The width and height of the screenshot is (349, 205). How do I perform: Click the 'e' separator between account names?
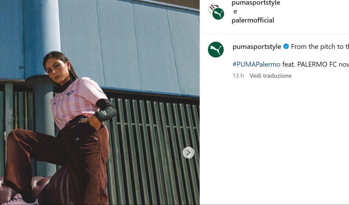coord(235,12)
